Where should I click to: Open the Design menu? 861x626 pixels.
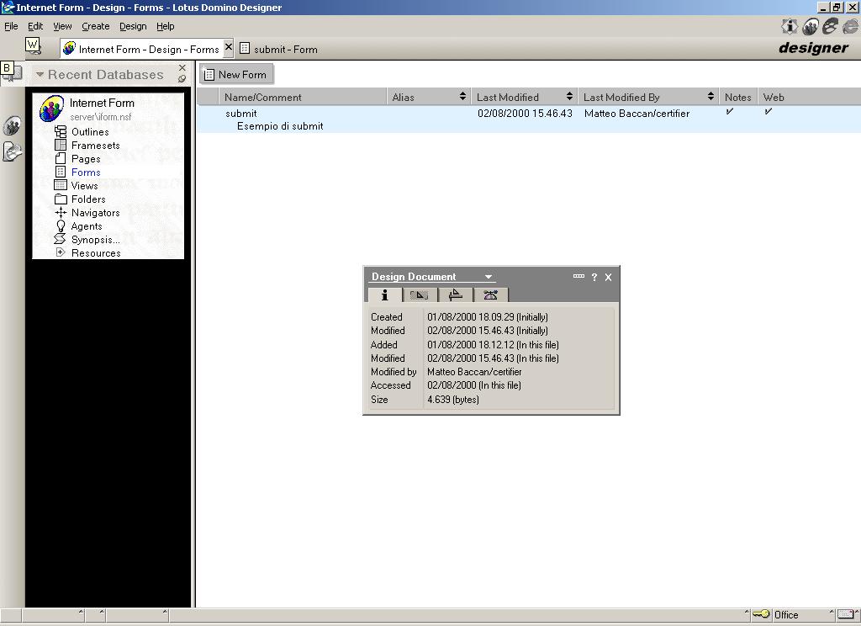[133, 26]
